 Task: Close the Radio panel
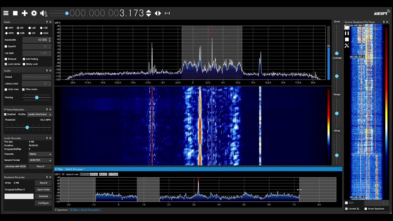coord(50,22)
